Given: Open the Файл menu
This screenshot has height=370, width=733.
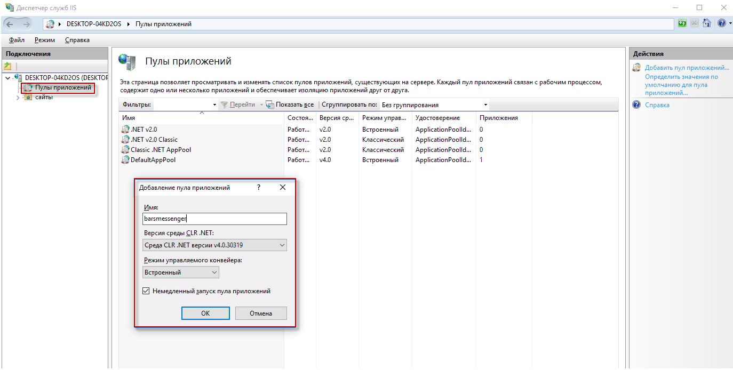Looking at the screenshot, I should click(x=17, y=40).
